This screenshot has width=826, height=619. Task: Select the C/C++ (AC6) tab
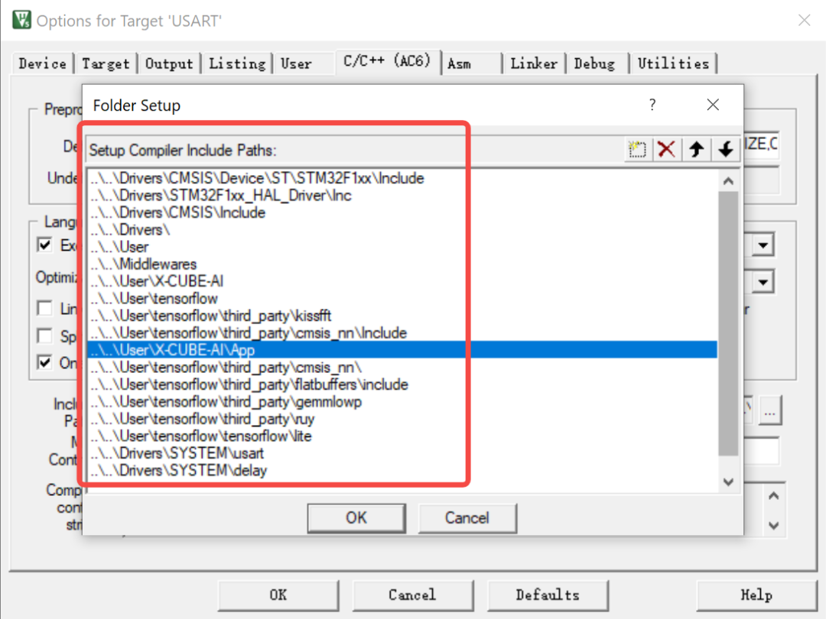pyautogui.click(x=387, y=62)
